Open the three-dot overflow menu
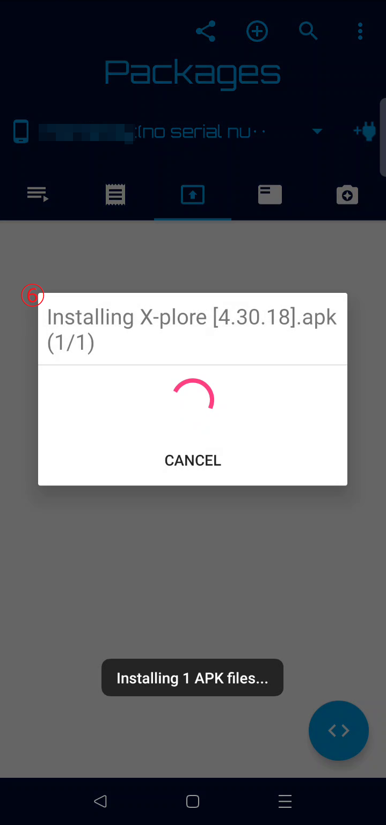Viewport: 386px width, 825px height. (x=360, y=31)
